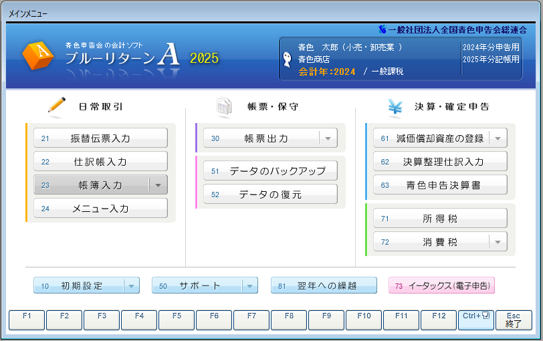Click the F5 function key button
543x341 pixels.
click(x=177, y=320)
